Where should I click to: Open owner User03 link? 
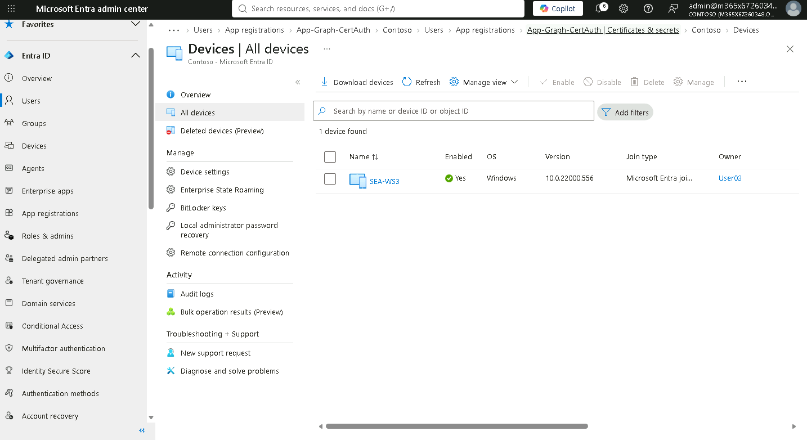coord(730,178)
